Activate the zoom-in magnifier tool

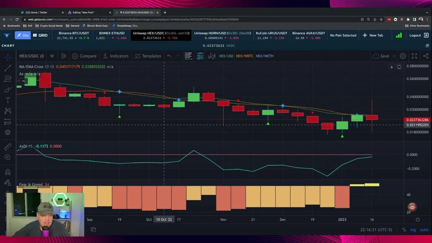point(7,157)
